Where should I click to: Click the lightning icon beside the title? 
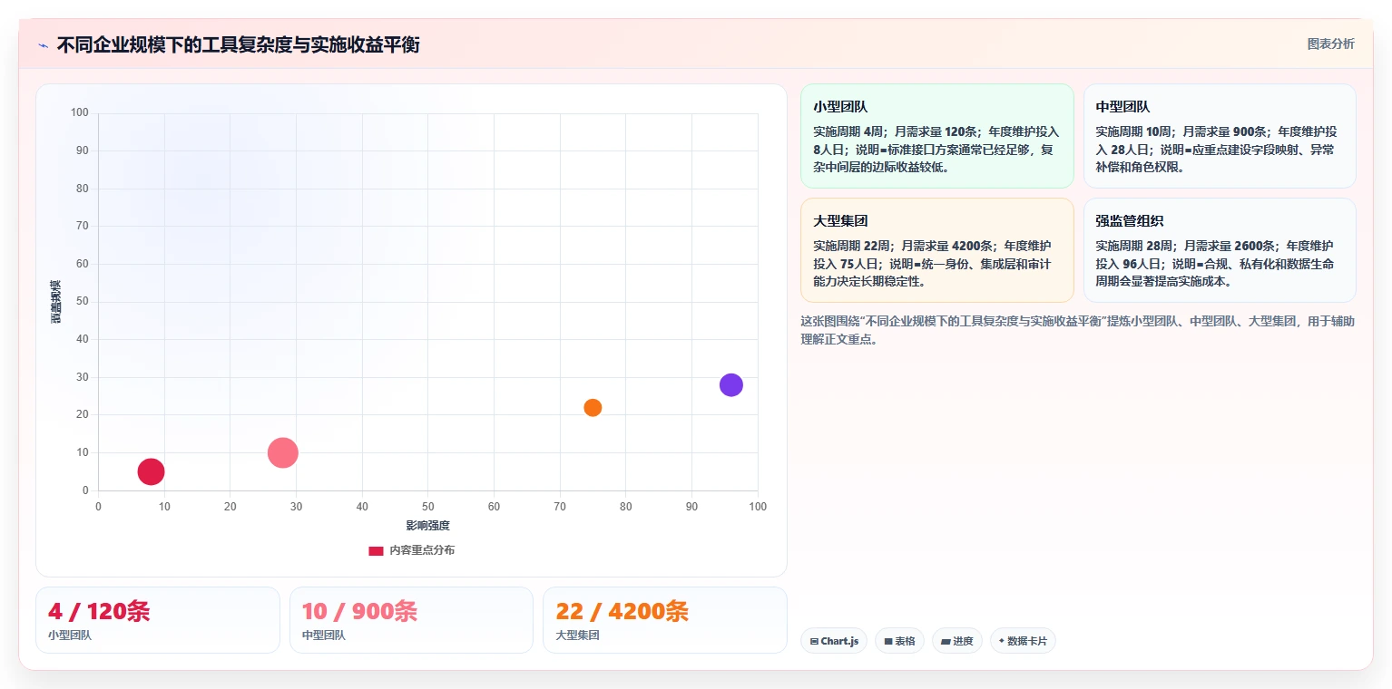[x=43, y=45]
